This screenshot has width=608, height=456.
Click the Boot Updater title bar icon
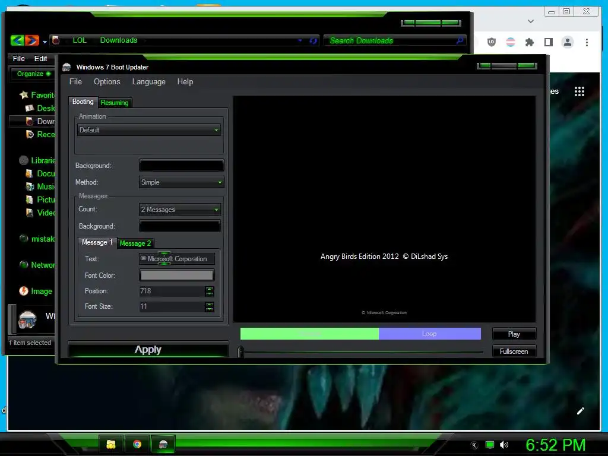(x=66, y=67)
